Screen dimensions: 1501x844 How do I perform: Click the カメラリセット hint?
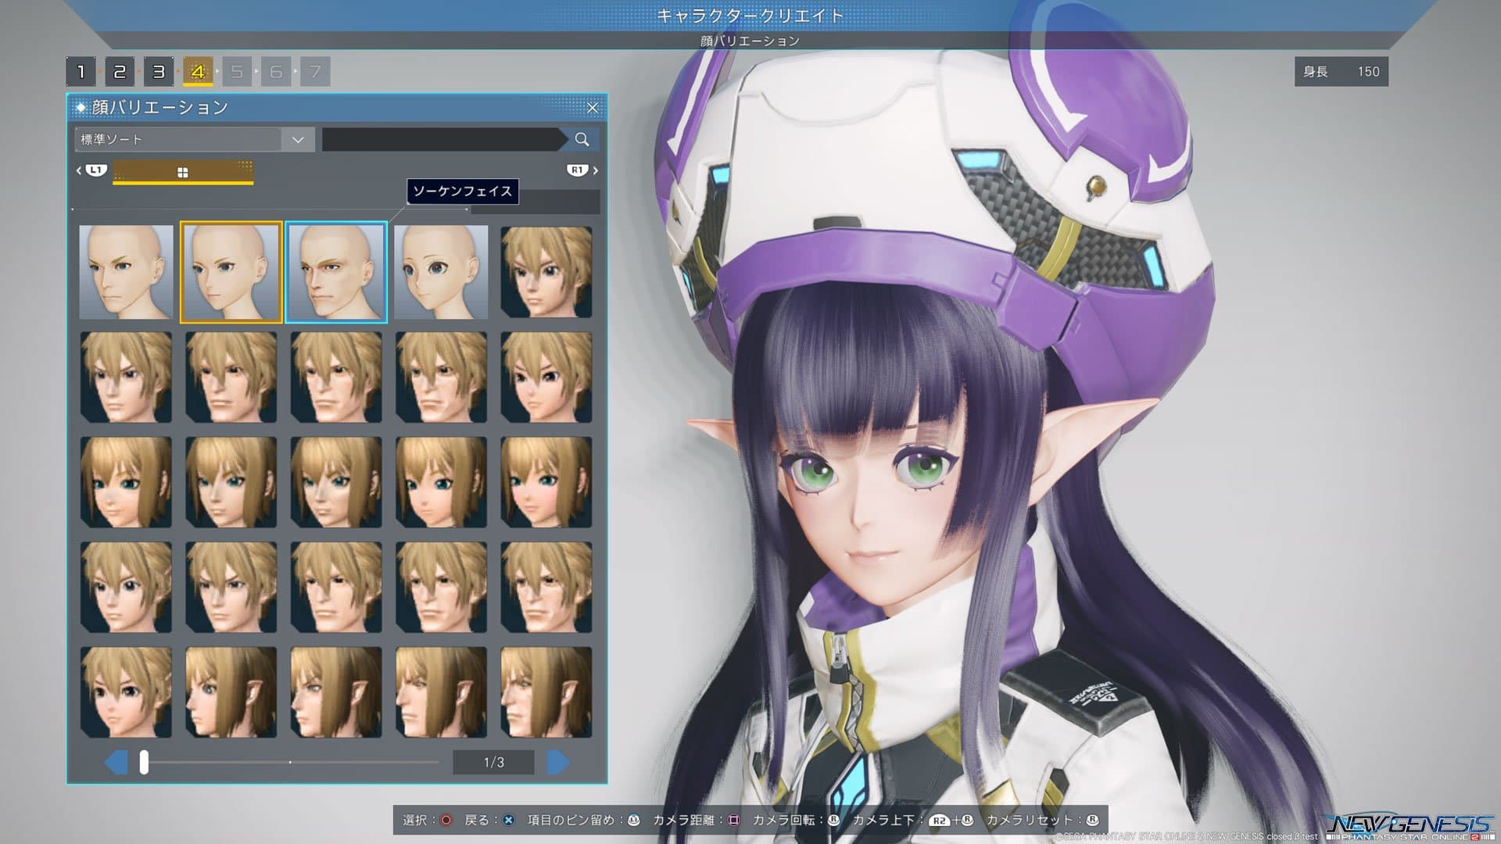[x=1043, y=820]
